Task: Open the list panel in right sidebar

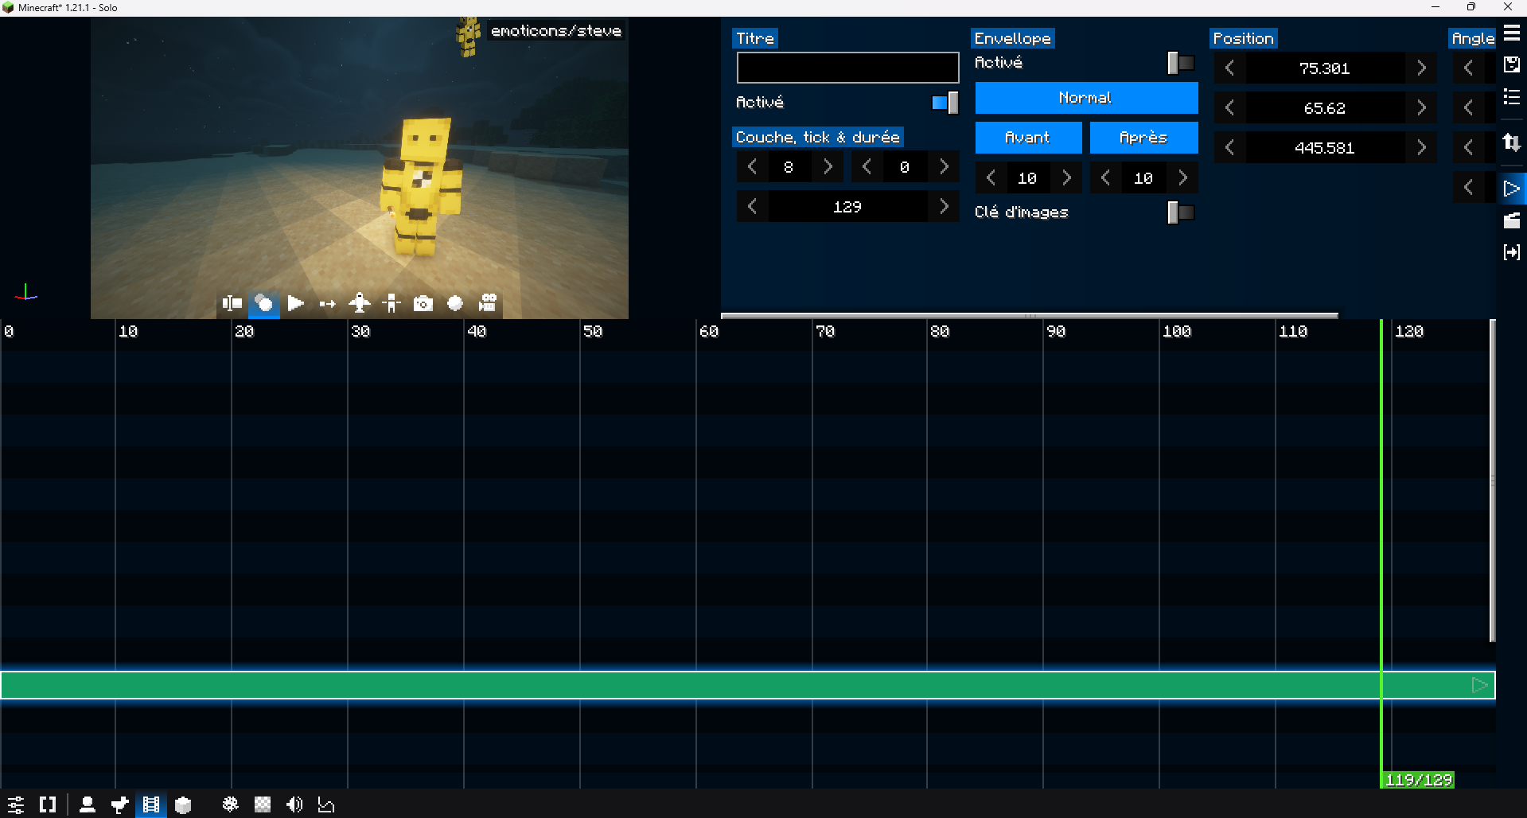Action: [x=1512, y=97]
